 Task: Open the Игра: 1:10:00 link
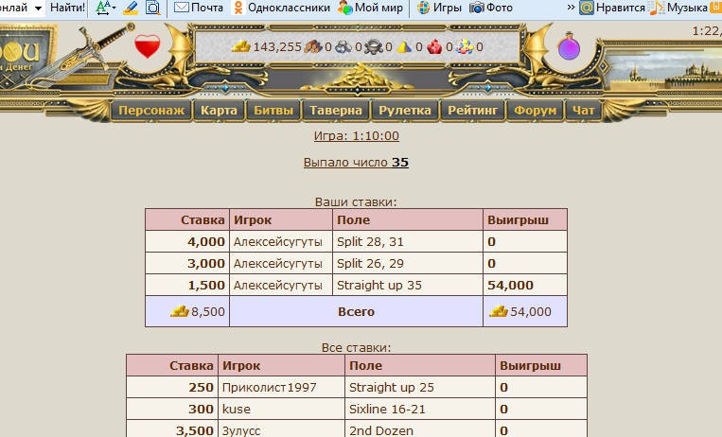pos(356,136)
